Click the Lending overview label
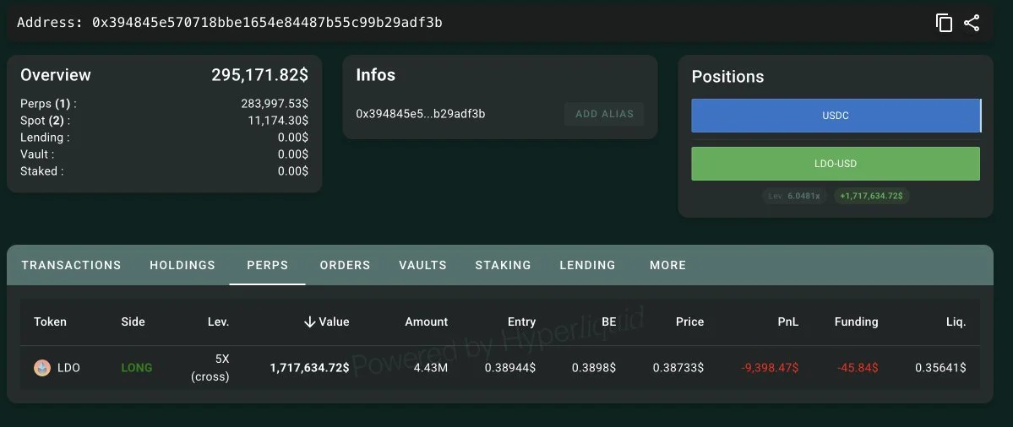Screen dimensions: 1013x427 pyautogui.click(x=45, y=138)
